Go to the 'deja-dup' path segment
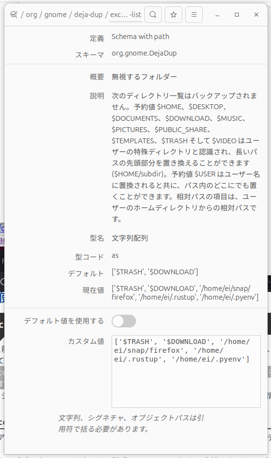The width and height of the screenshot is (271, 458). 88,15
